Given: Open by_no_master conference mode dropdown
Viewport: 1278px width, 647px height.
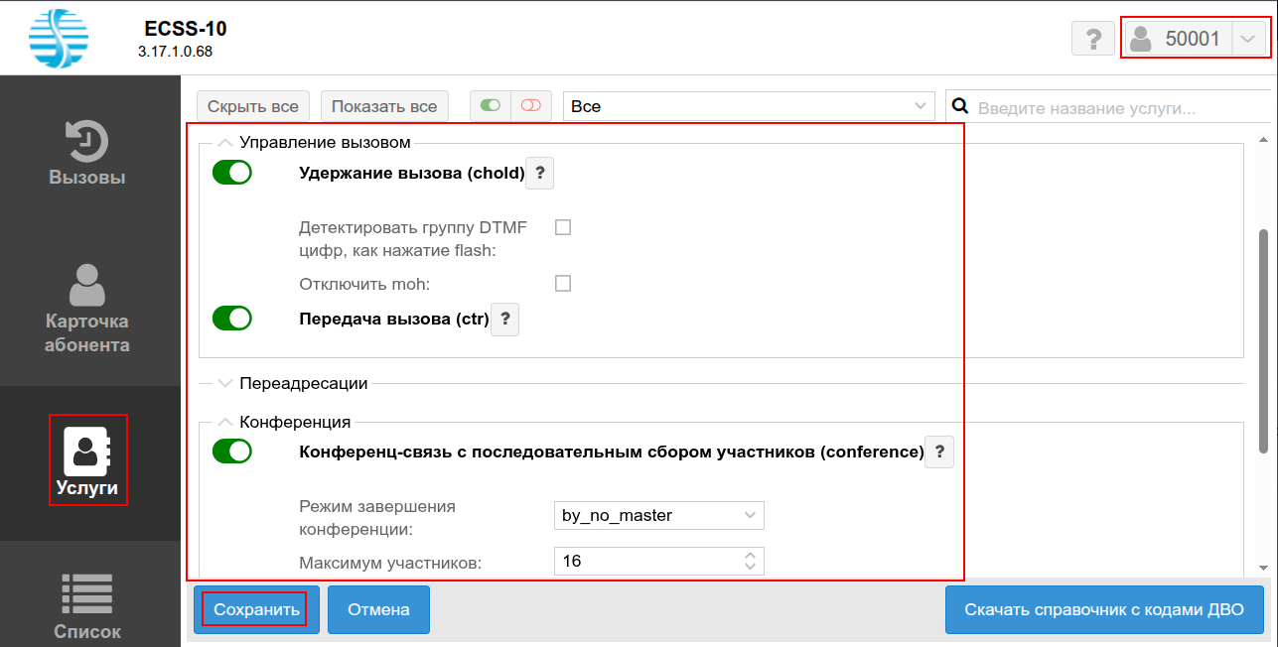Looking at the screenshot, I should pyautogui.click(x=658, y=516).
